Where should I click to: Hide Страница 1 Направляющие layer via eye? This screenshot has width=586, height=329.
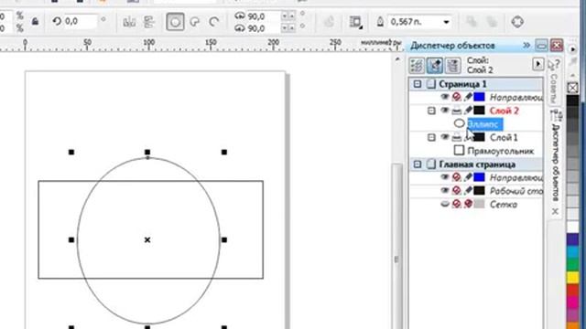click(x=445, y=97)
